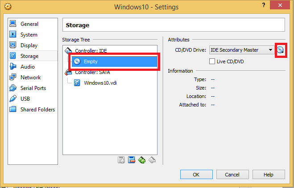
Task: Click the General monitor icon in sidebar
Action: 13,24
